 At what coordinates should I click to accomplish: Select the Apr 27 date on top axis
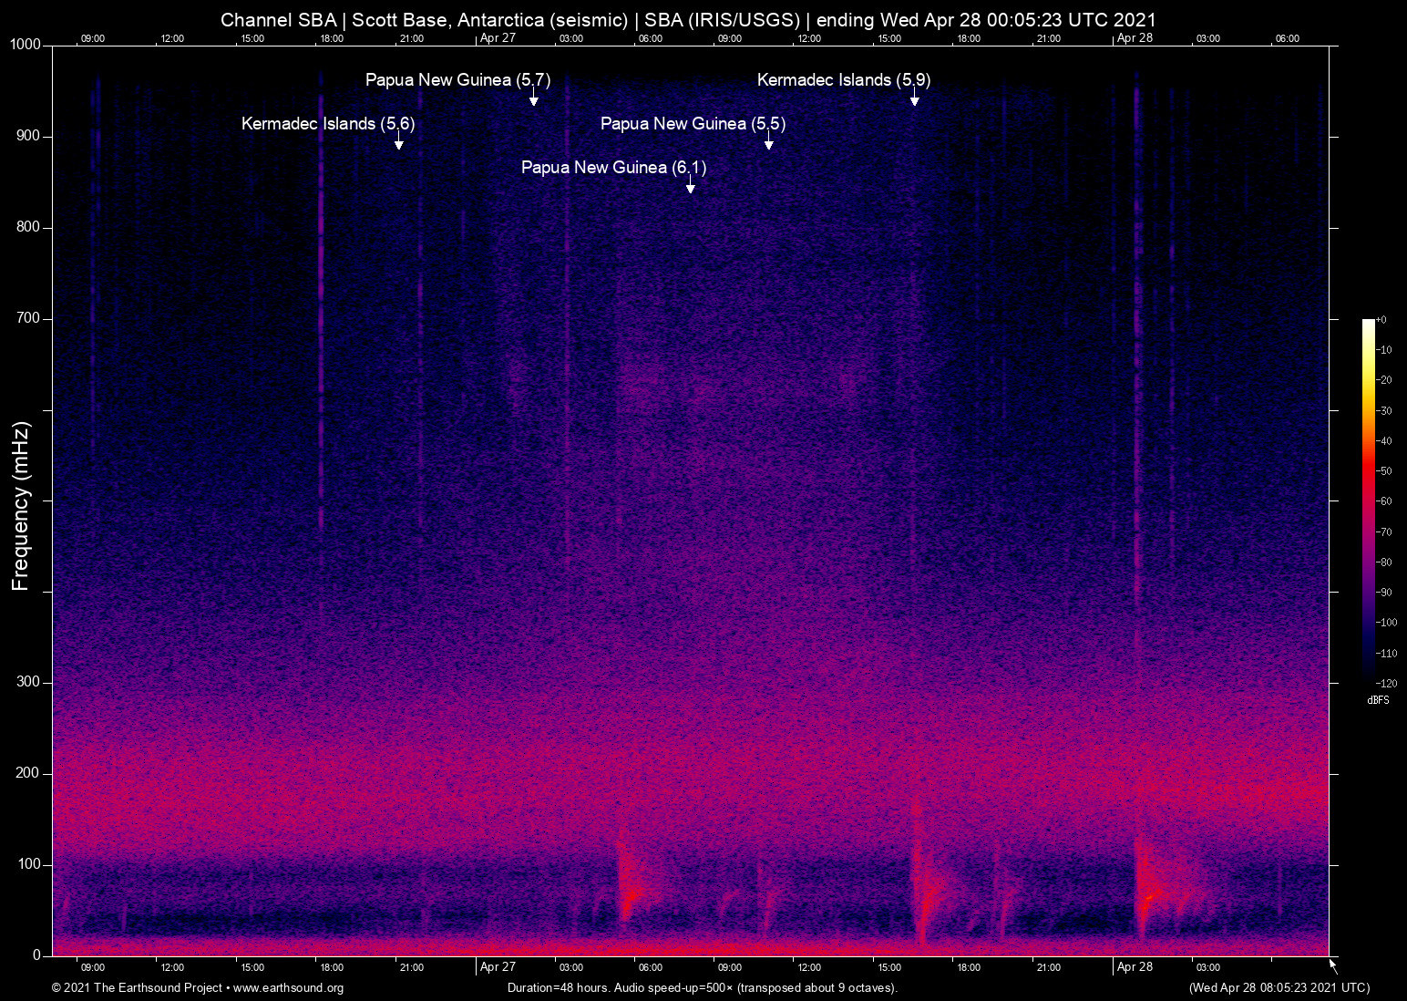pyautogui.click(x=498, y=38)
